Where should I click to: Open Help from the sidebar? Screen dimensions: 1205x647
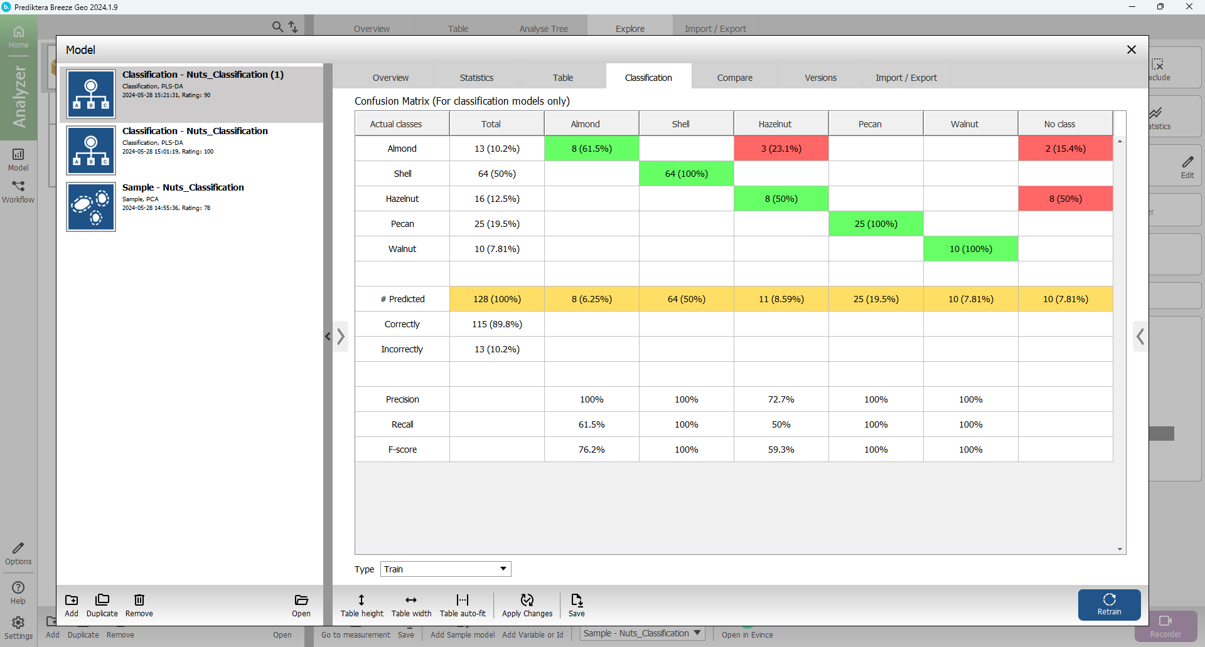point(18,592)
